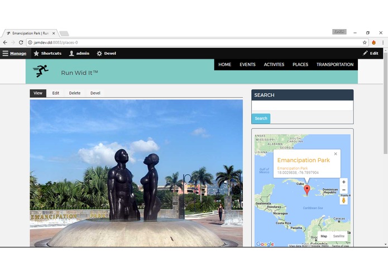Click the Street View pegman icon
Viewport: 388px width, 276px height.
point(343,200)
